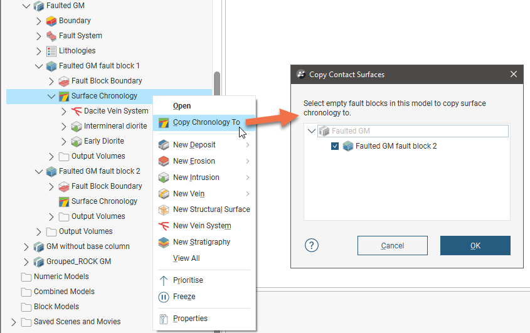
Task: Click the Prioritise up-arrow icon
Action: [x=164, y=280]
